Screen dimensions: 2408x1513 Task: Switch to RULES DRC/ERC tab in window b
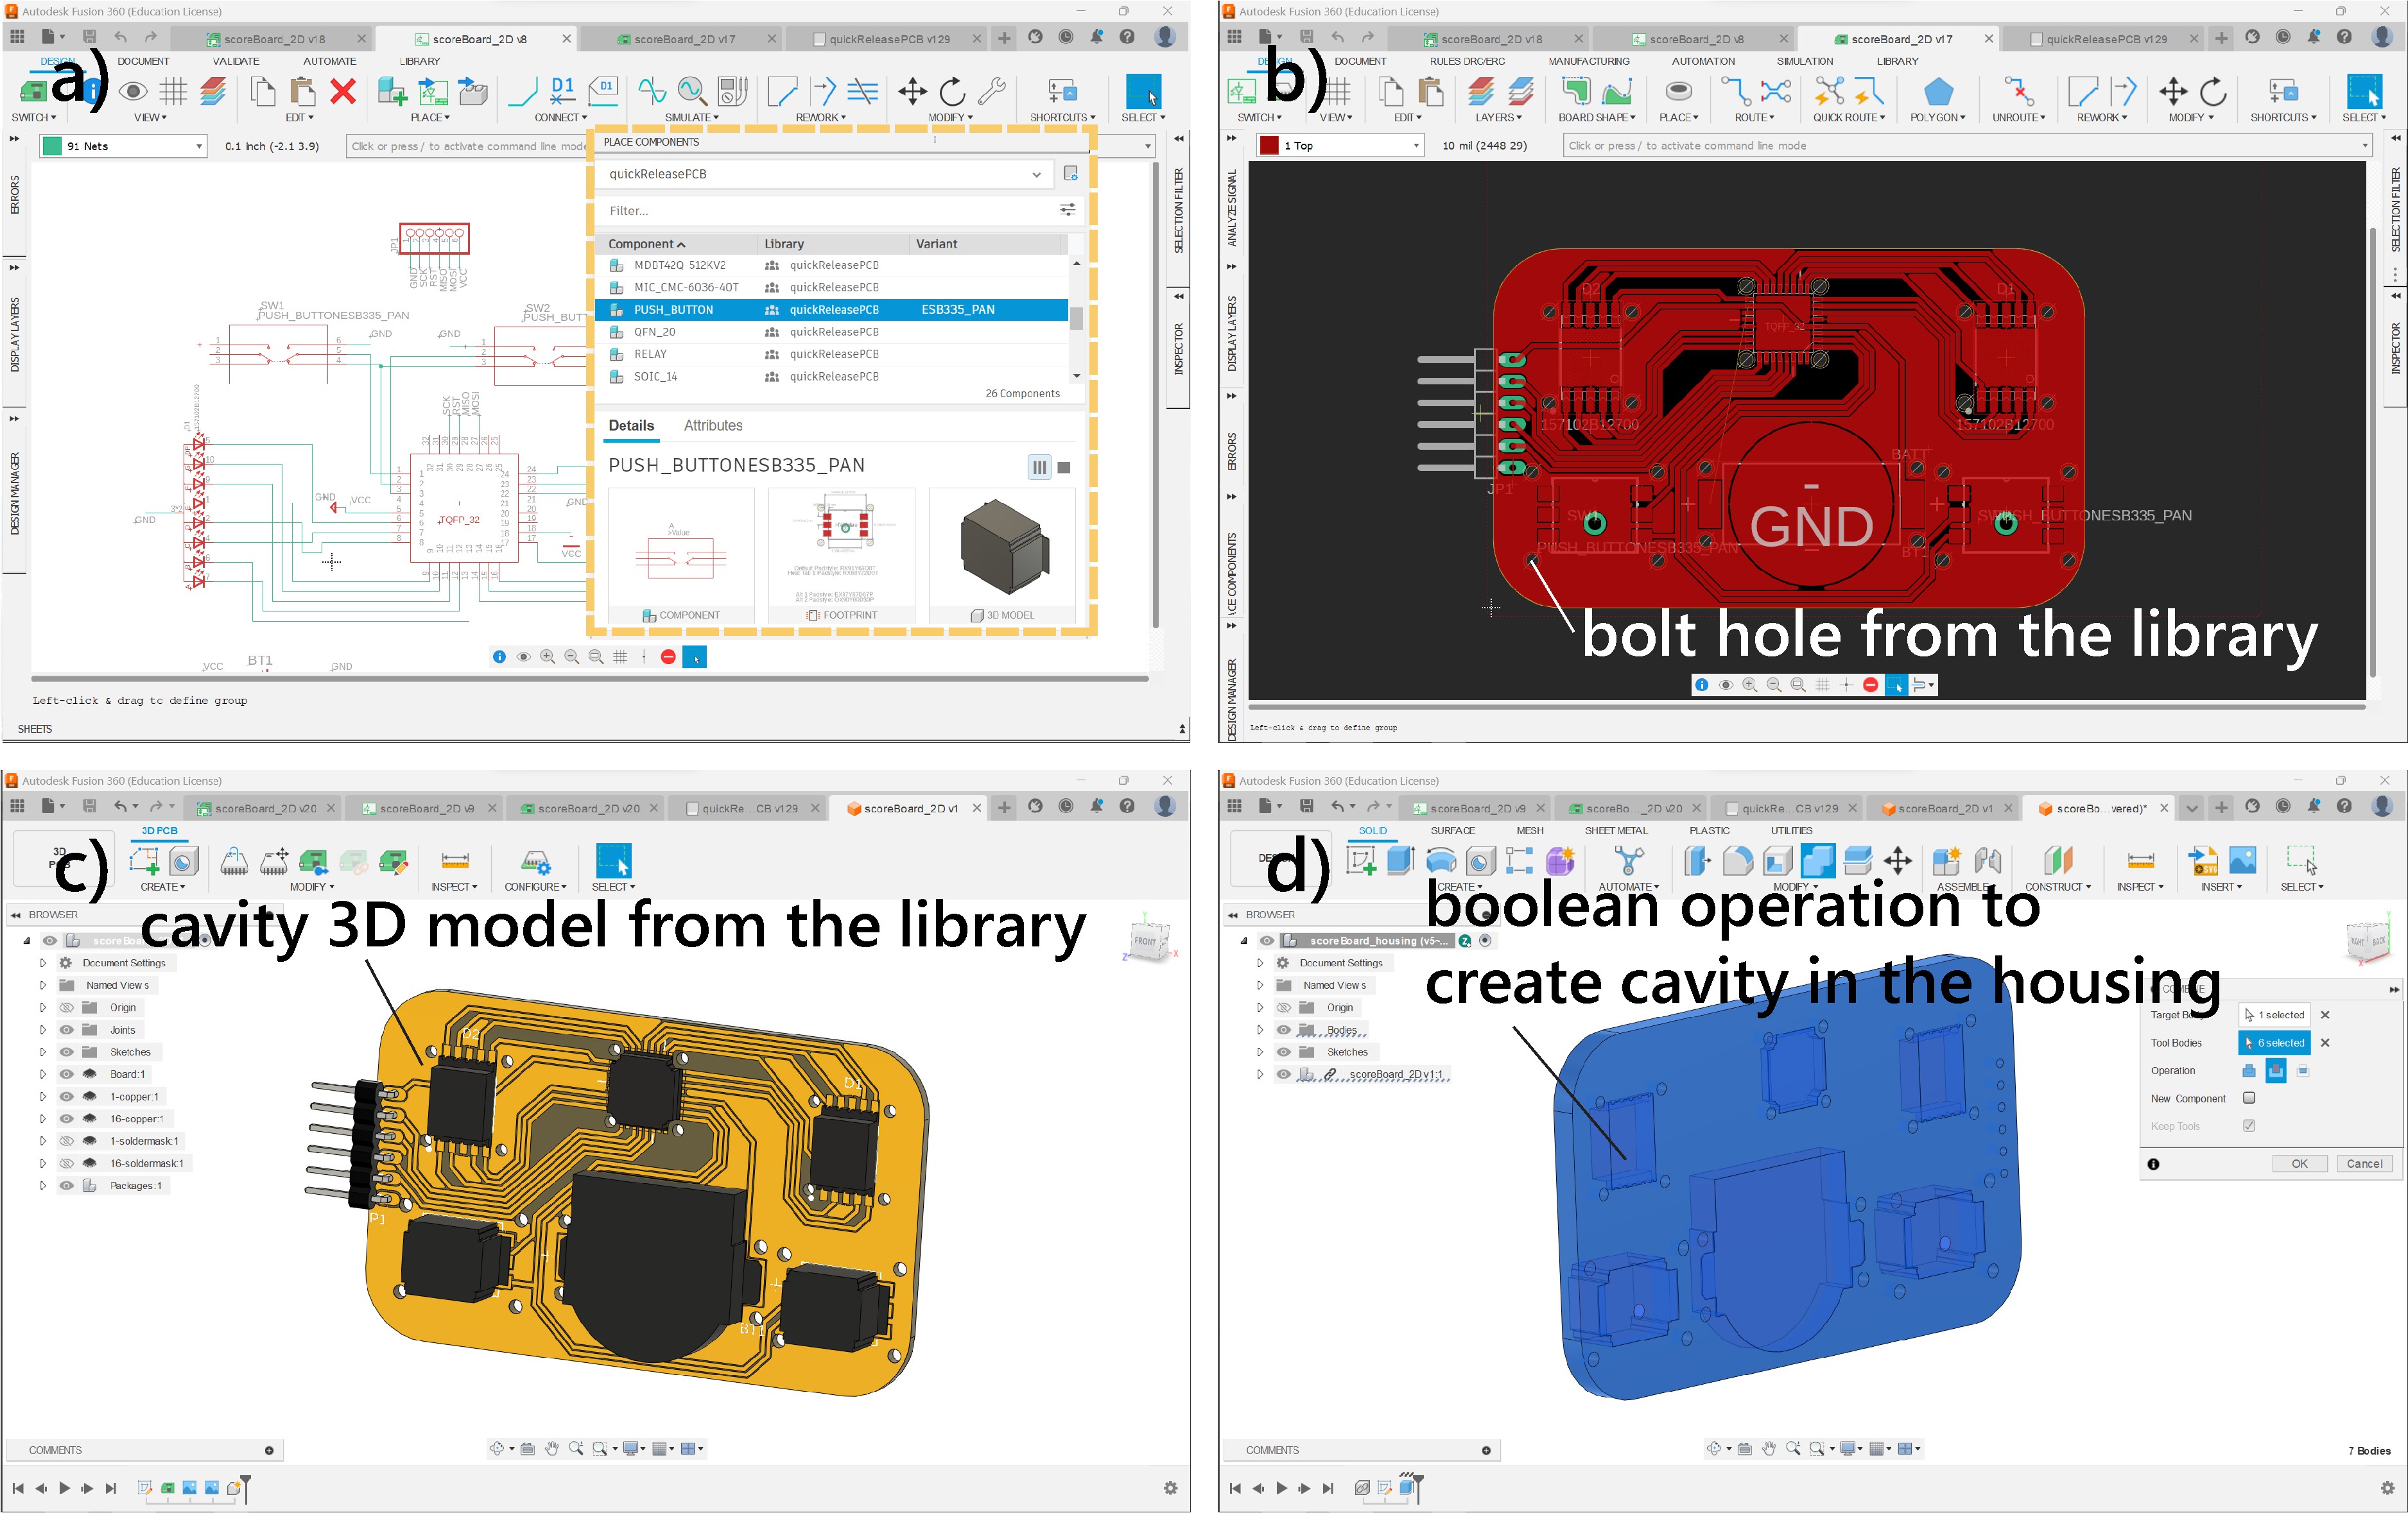pyautogui.click(x=1467, y=61)
